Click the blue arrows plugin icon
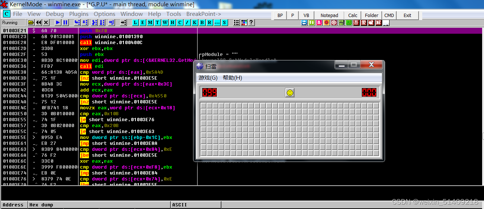Image resolution: width=484 pixels, height=209 pixels. [x=304, y=23]
